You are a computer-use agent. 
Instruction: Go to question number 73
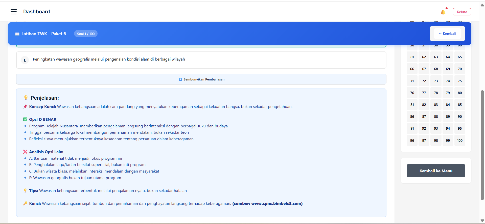tap(436, 81)
